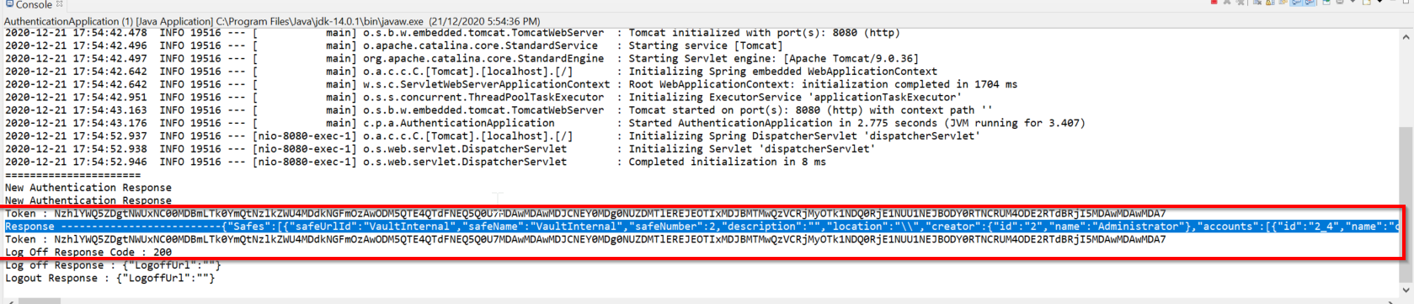
Task: Toggle Show Console When Standard Error Changes
Action: point(1310,3)
